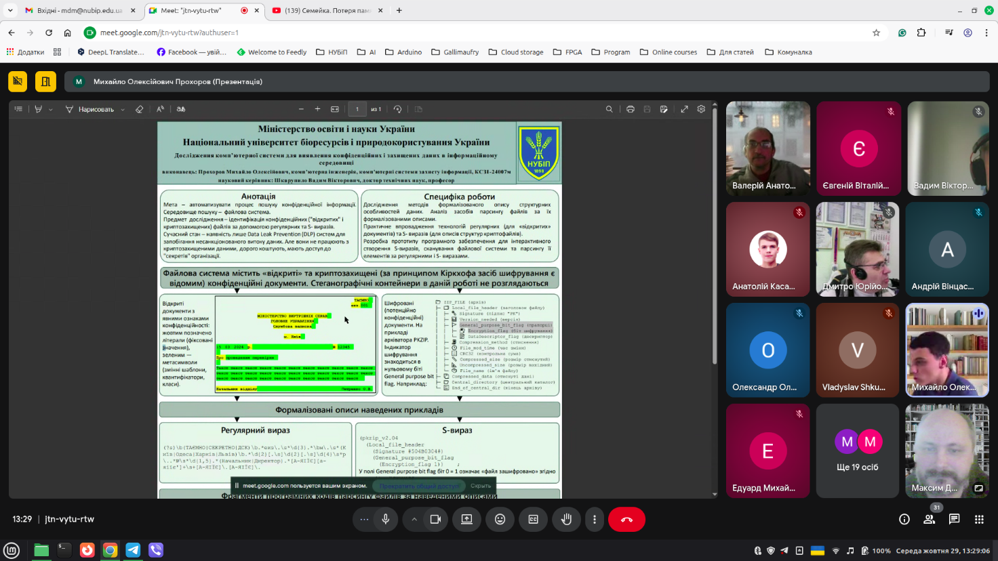
Task: Open the emoji reactions panel
Action: (500, 519)
